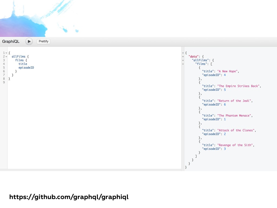Click episodeID value 6 in results

tap(225, 105)
